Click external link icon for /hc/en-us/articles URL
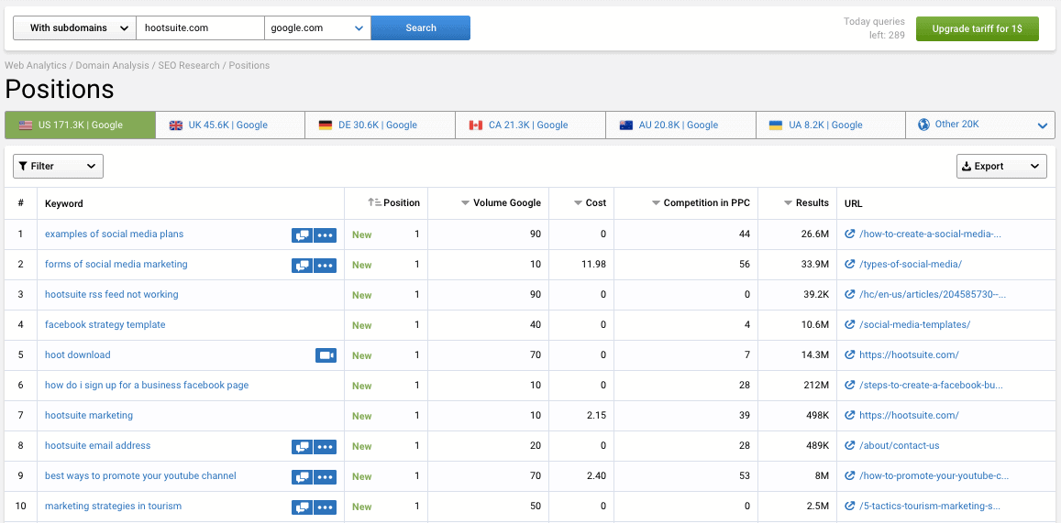 click(850, 295)
